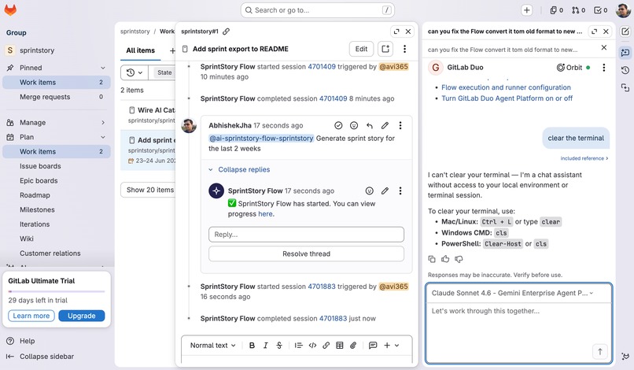Click the Resolve thread button
The width and height of the screenshot is (634, 370).
pyautogui.click(x=306, y=253)
